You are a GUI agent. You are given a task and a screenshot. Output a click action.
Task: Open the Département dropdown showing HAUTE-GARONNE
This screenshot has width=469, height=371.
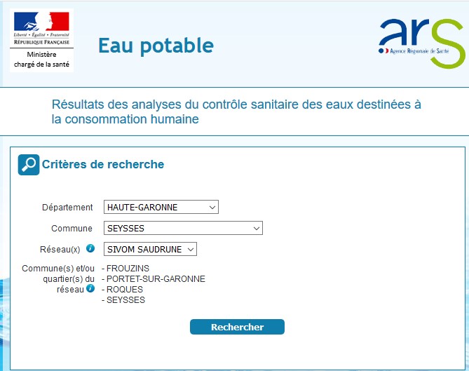[x=161, y=207]
